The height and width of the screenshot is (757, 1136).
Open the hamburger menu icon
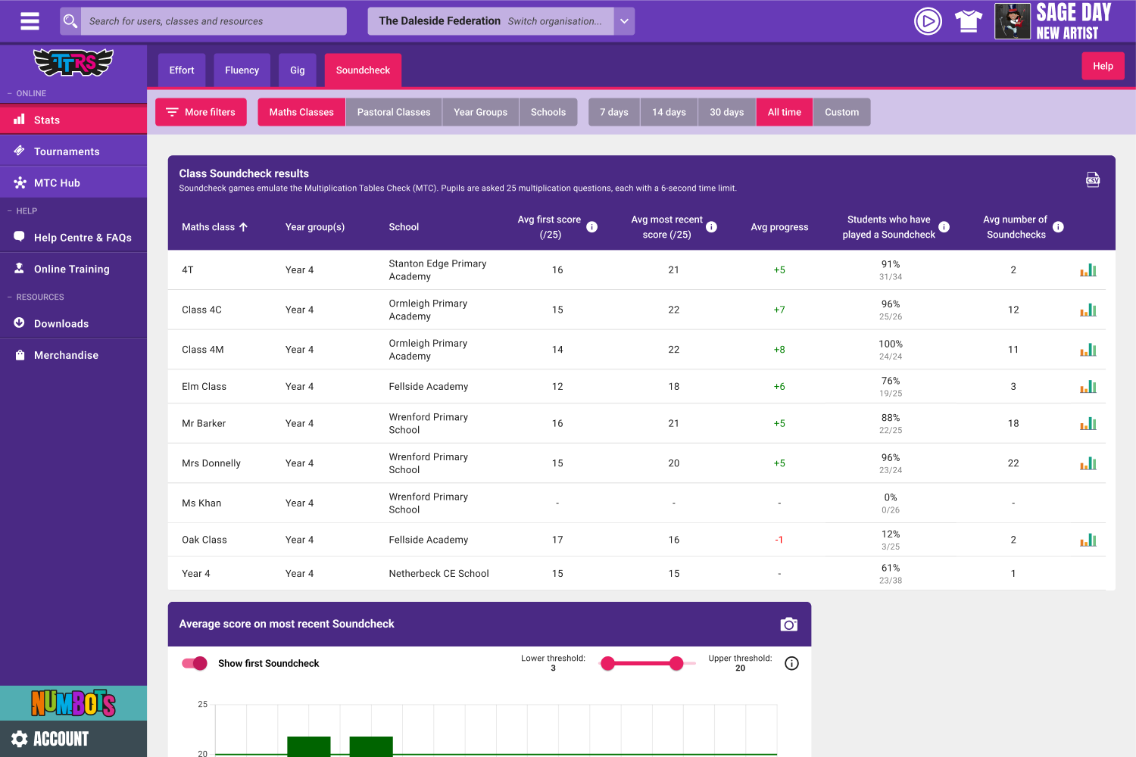pyautogui.click(x=30, y=21)
